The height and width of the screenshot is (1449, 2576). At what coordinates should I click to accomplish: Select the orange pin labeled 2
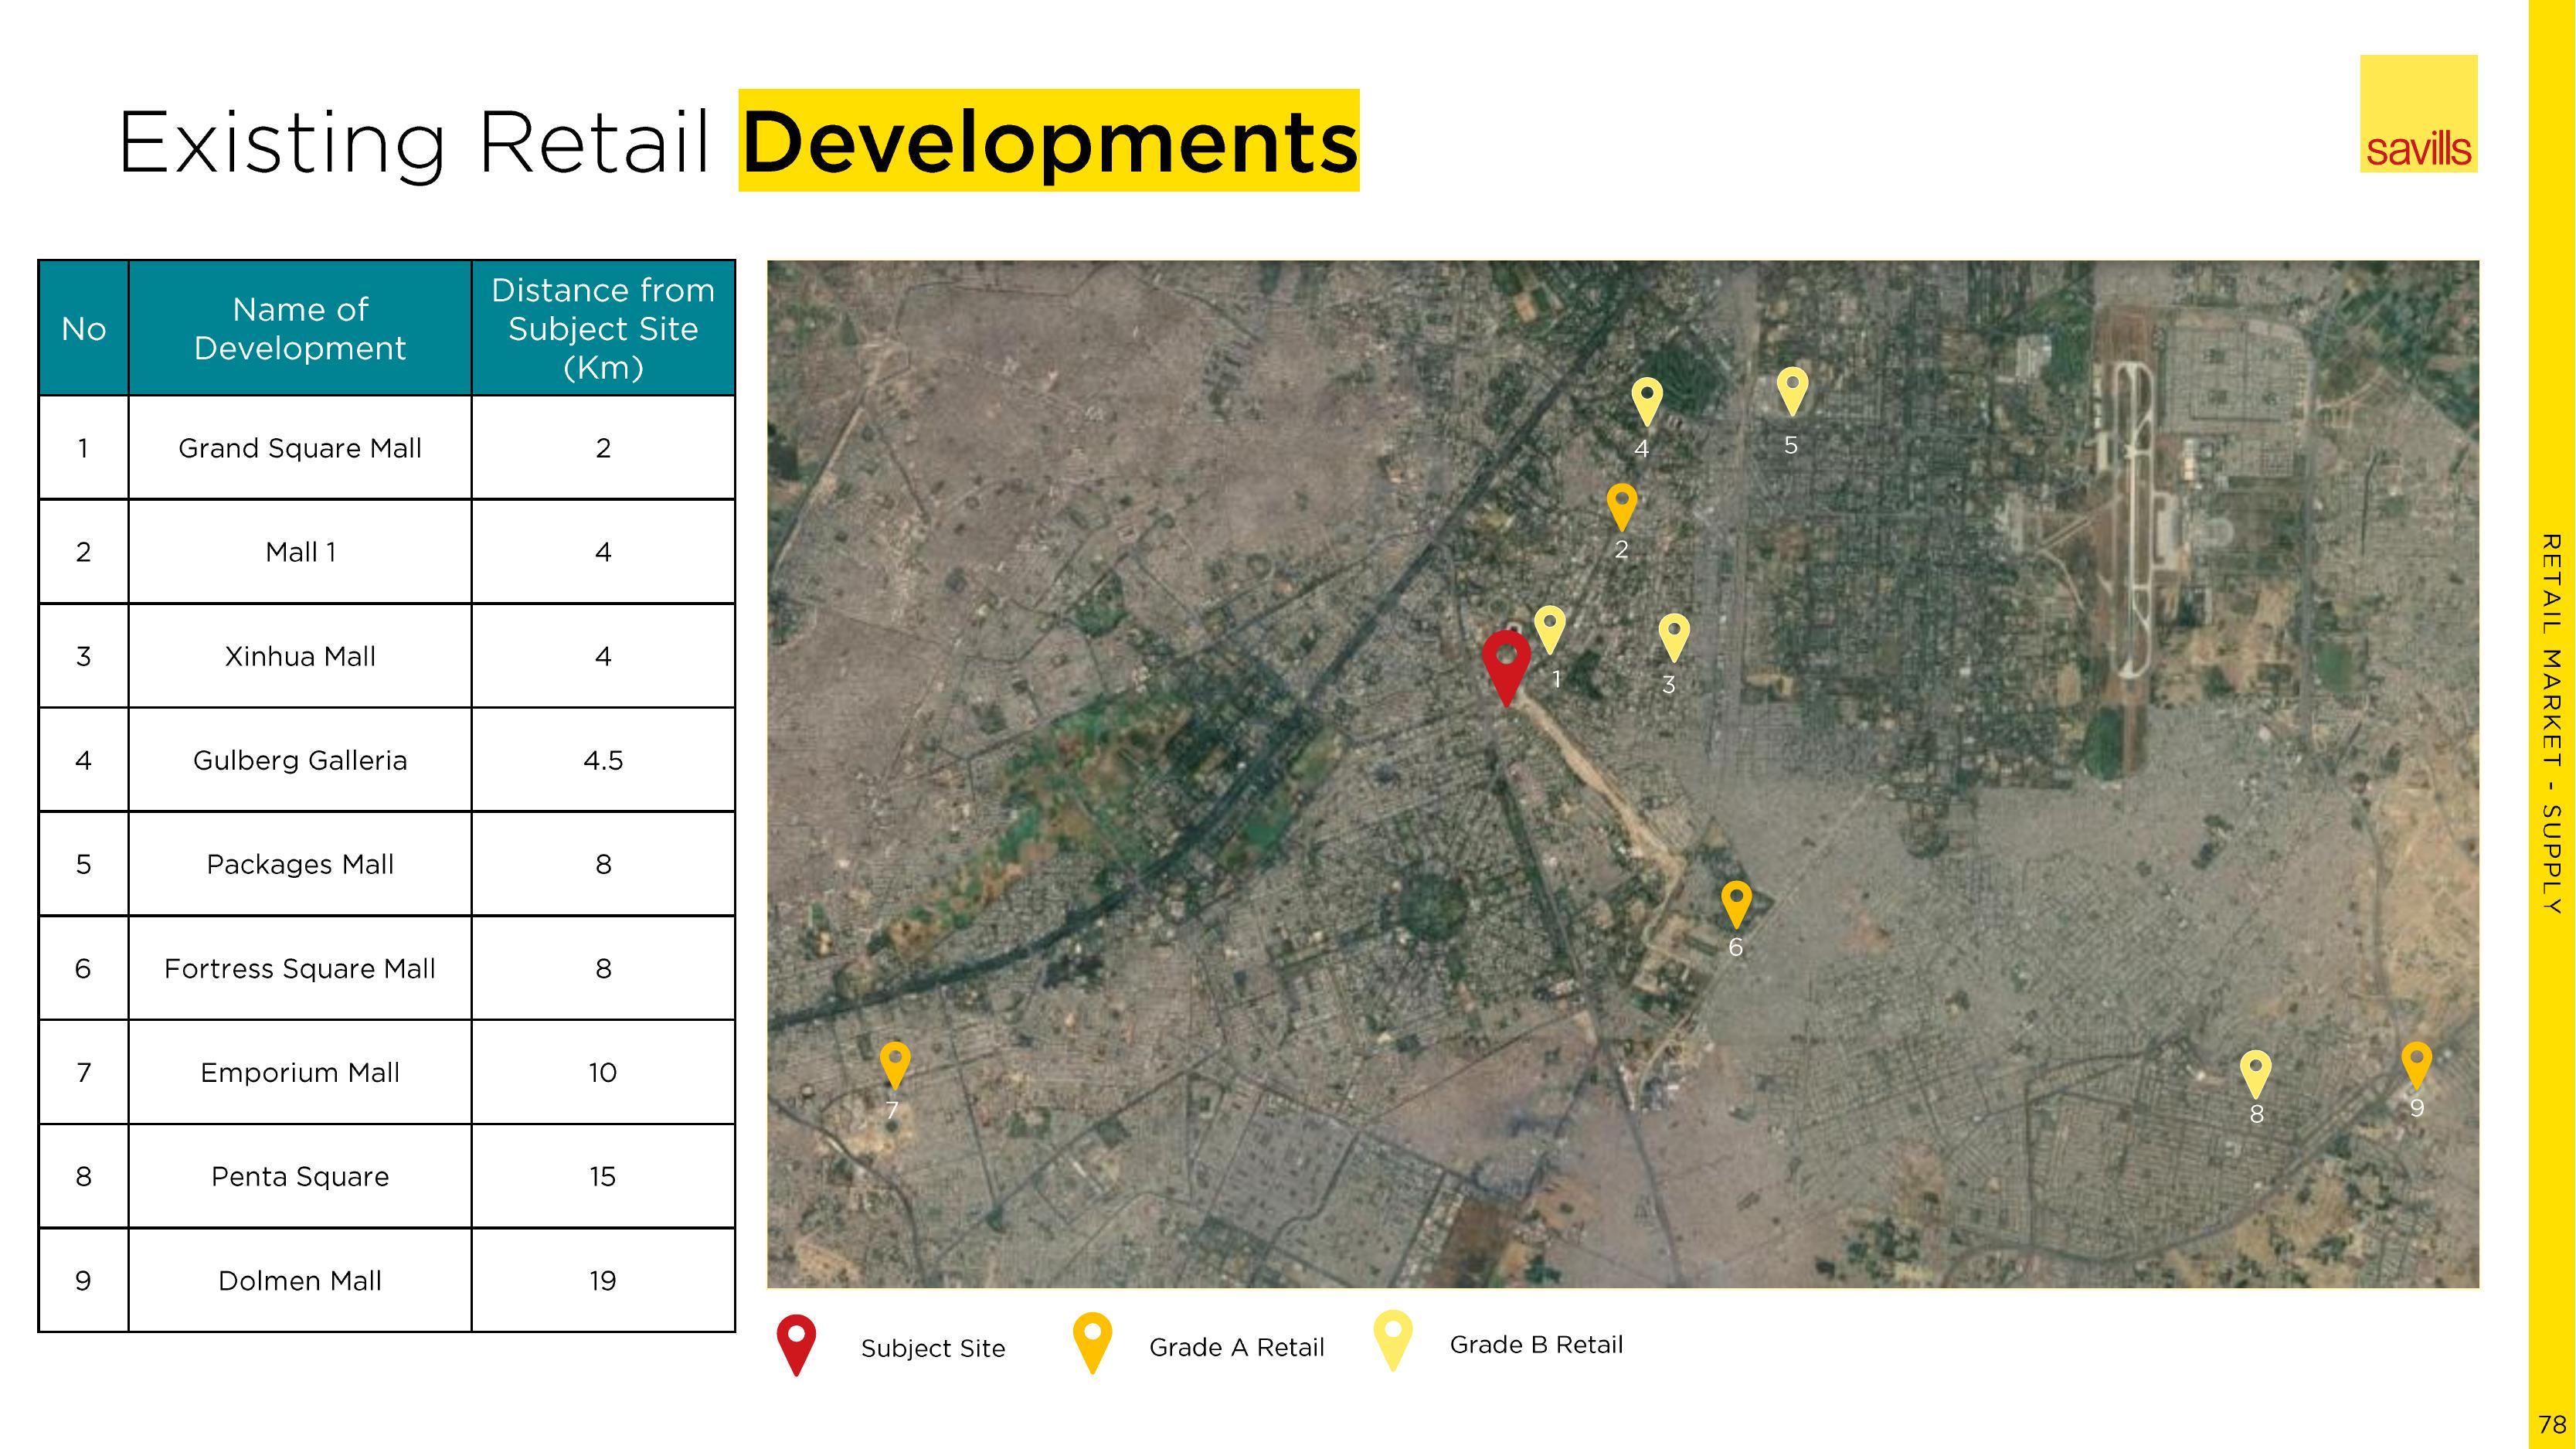tap(1621, 504)
